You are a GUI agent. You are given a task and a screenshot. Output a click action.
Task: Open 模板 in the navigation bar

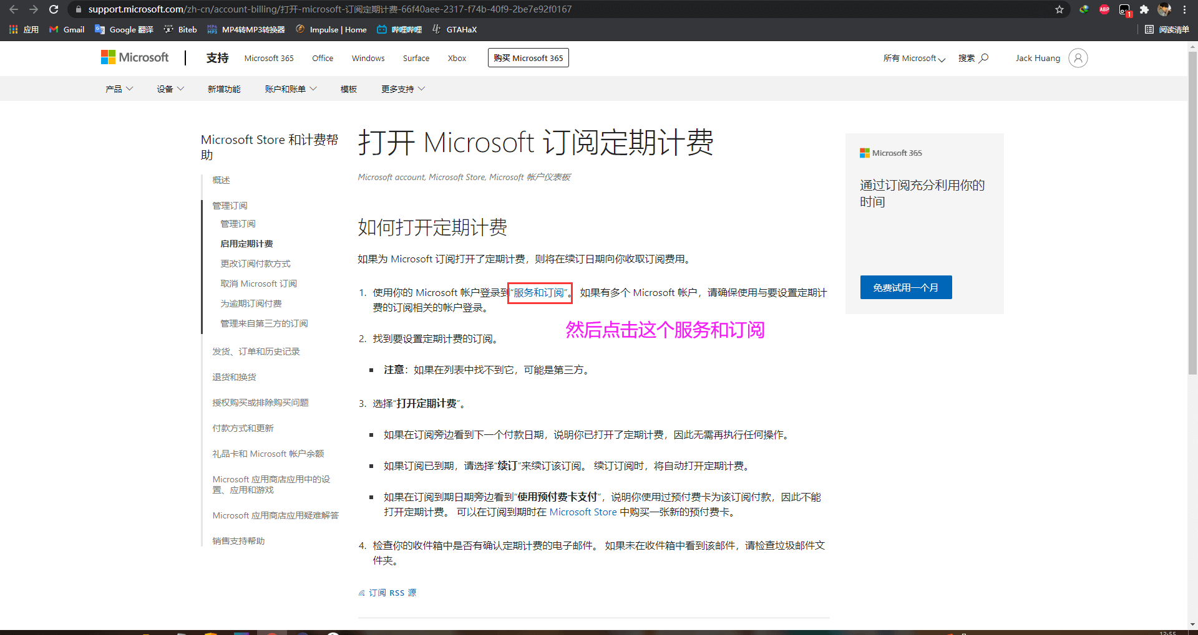[x=349, y=89]
